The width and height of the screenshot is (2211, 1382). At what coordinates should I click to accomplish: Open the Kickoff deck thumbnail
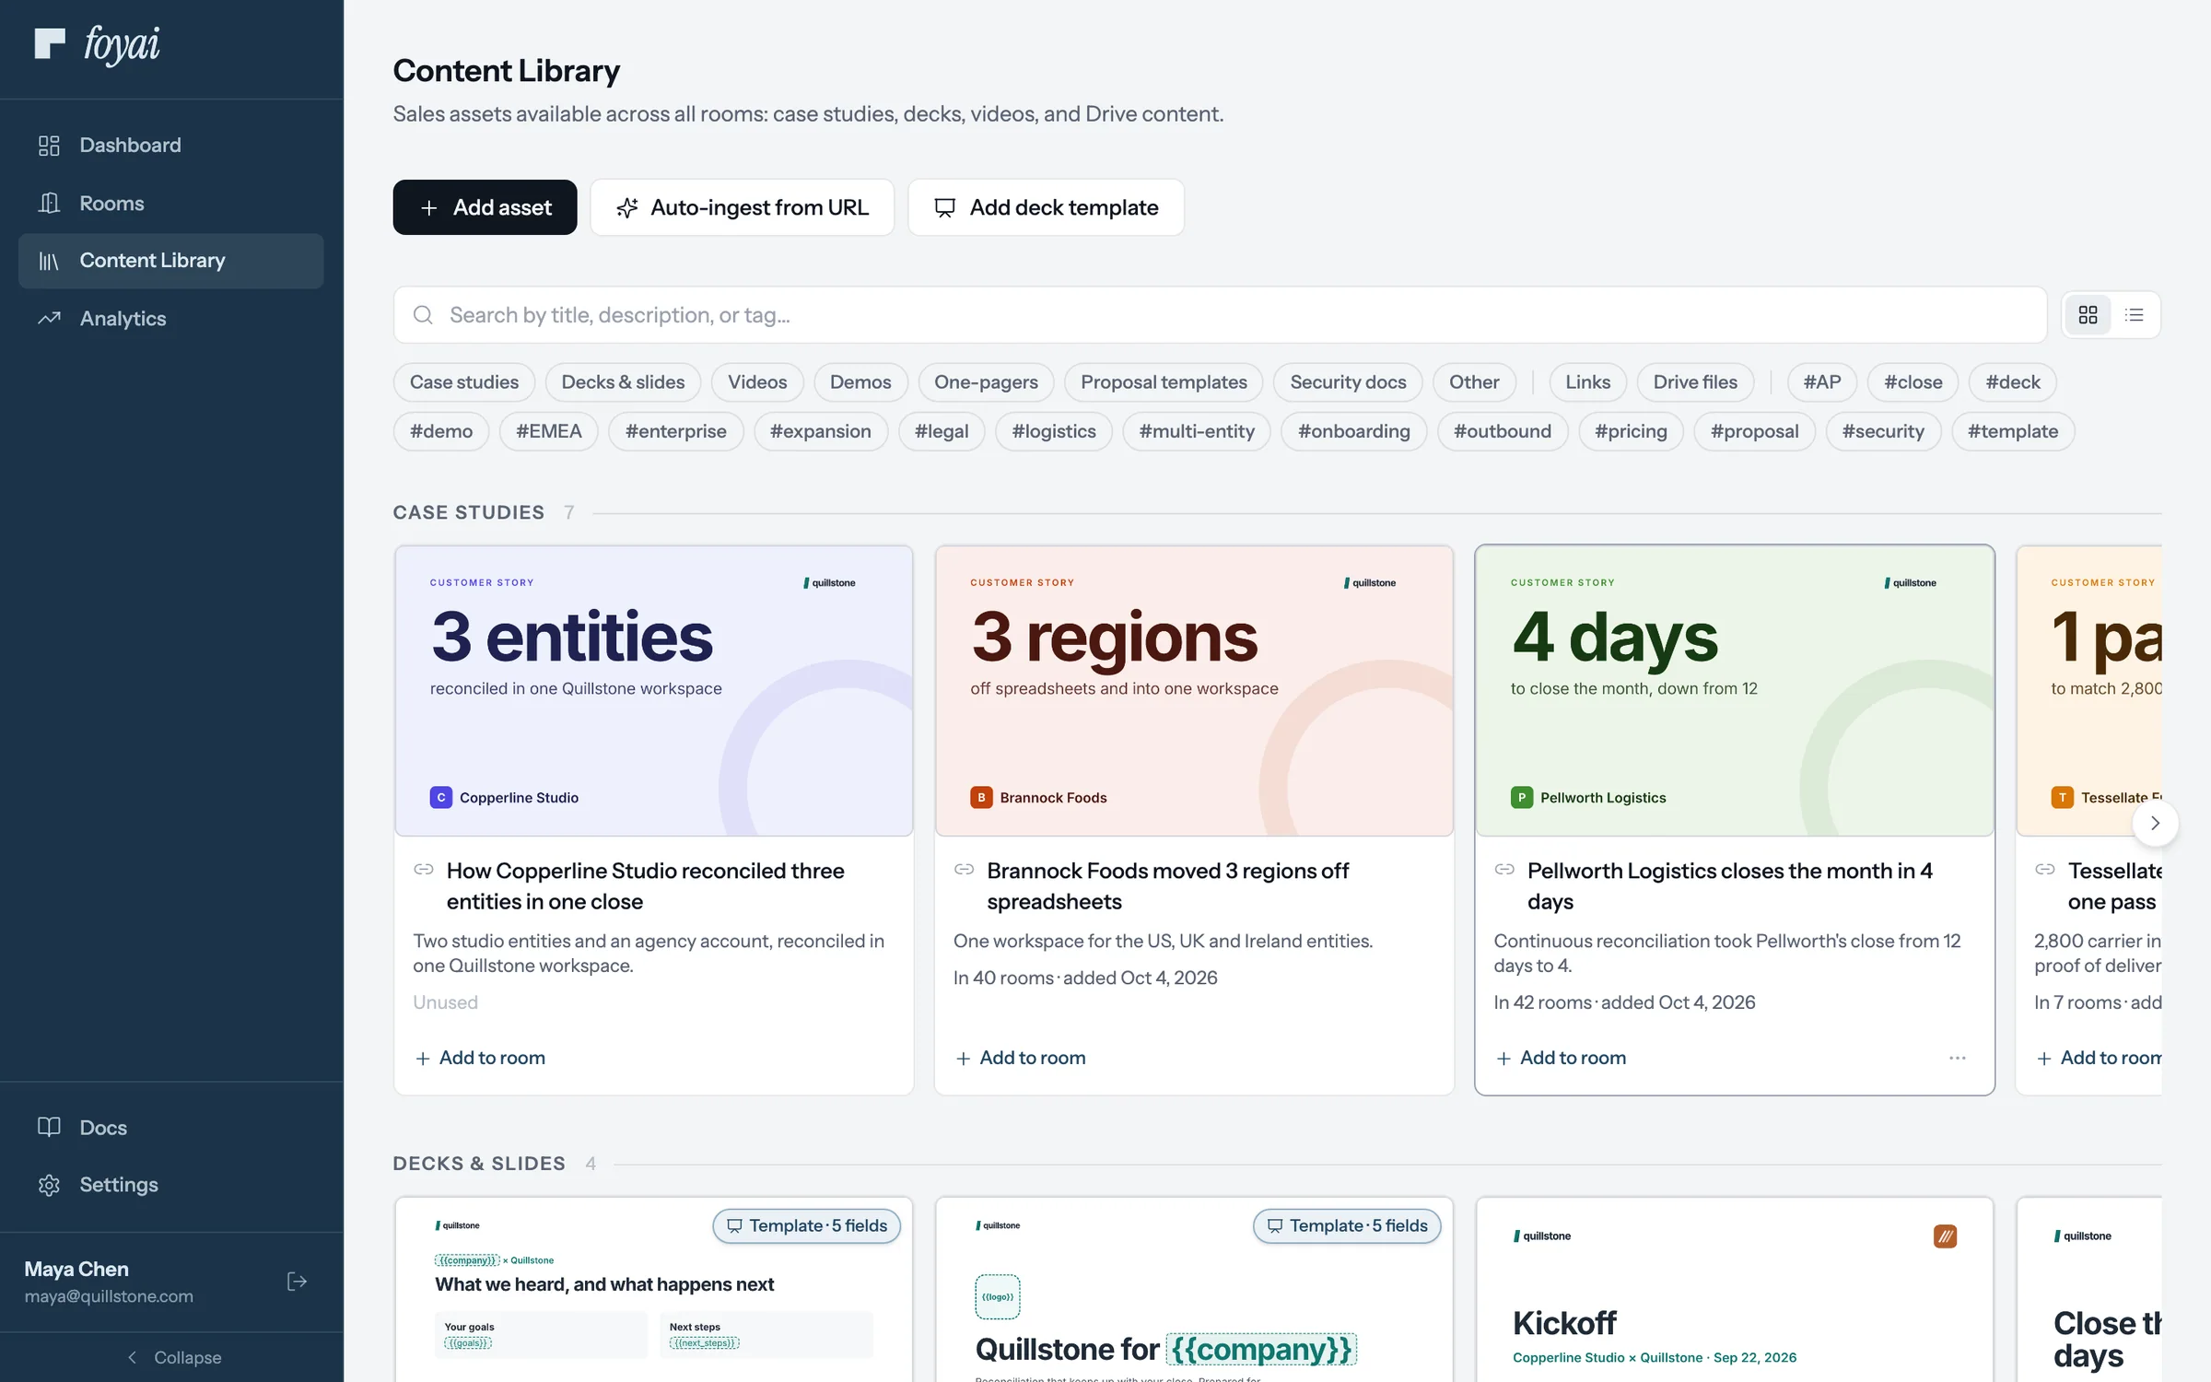point(1735,1290)
